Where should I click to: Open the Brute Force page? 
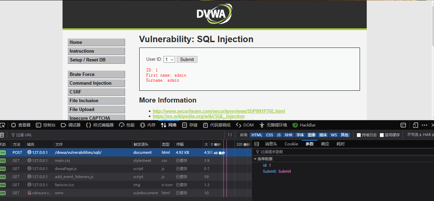point(96,74)
